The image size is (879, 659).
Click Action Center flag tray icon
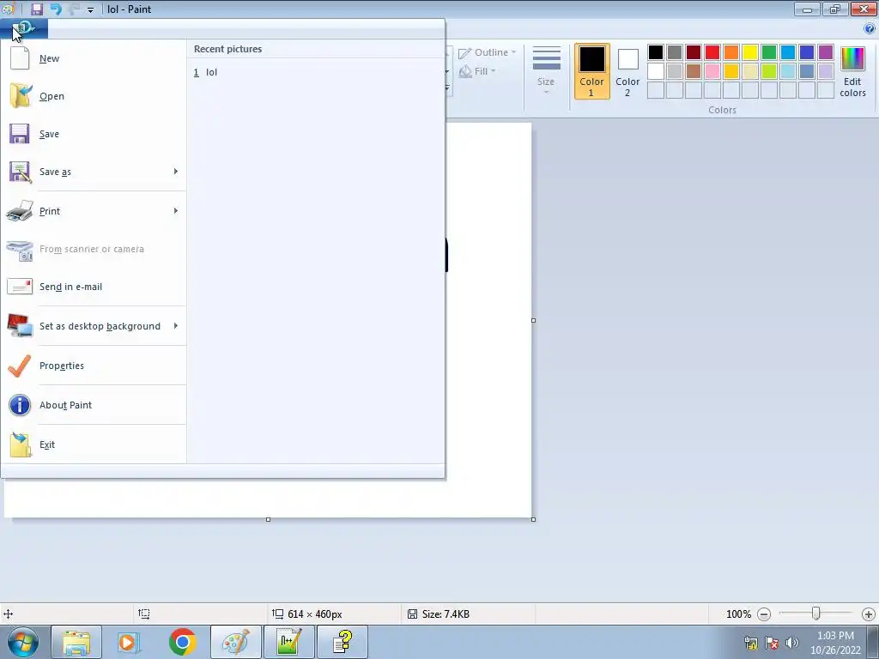coord(772,643)
